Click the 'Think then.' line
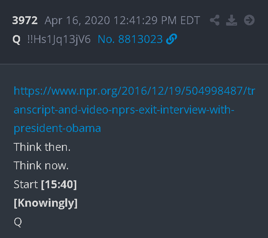 (x=42, y=147)
